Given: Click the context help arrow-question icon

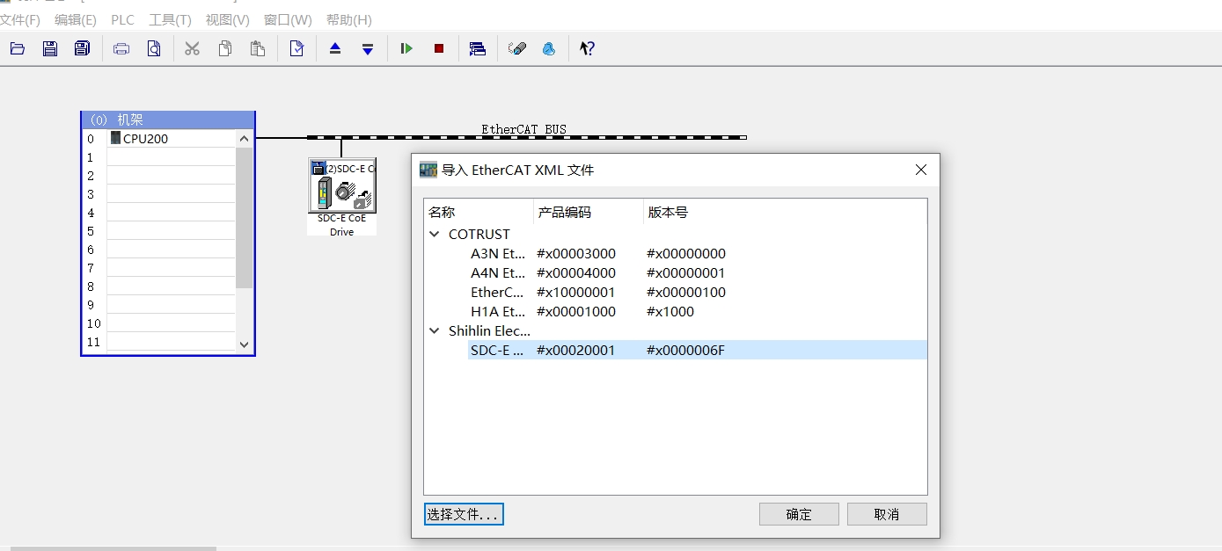Looking at the screenshot, I should click(x=587, y=48).
